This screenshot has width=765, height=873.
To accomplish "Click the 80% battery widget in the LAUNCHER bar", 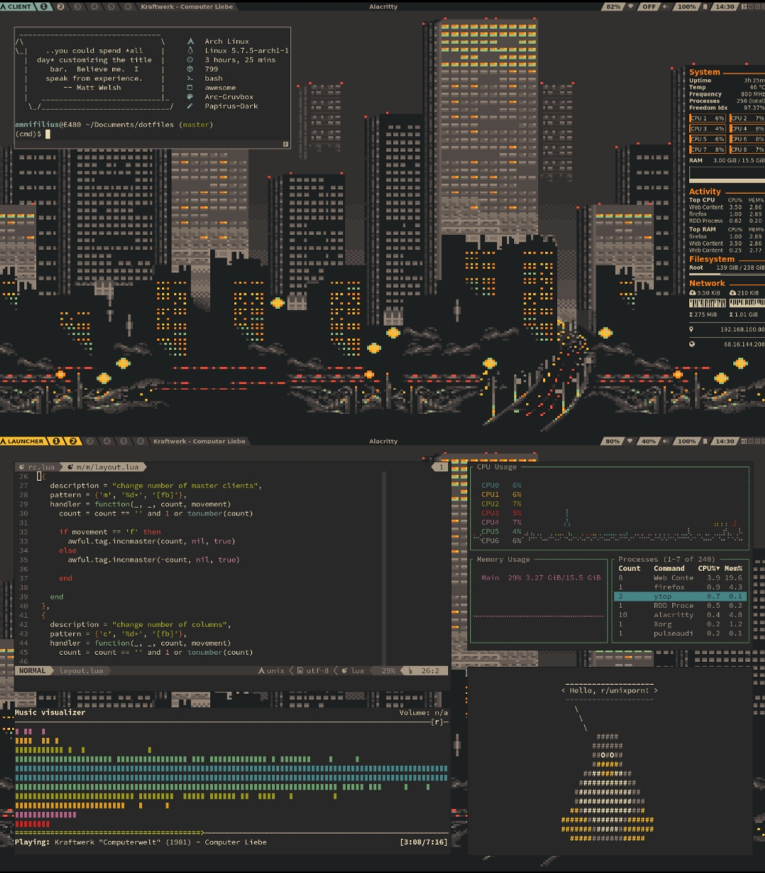I will coord(612,441).
